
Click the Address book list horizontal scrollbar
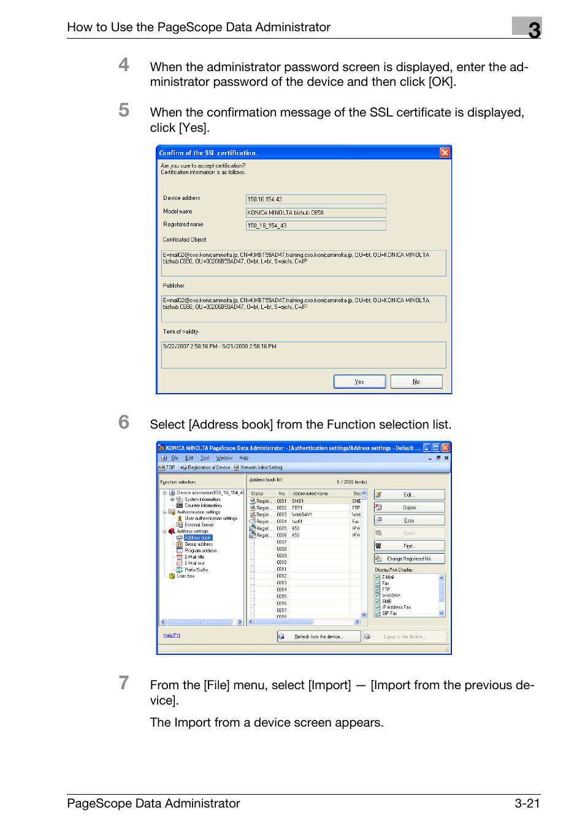[304, 622]
